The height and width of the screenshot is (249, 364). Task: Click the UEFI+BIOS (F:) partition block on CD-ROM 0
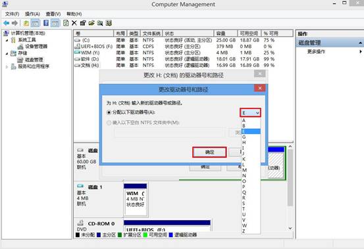pos(167,226)
